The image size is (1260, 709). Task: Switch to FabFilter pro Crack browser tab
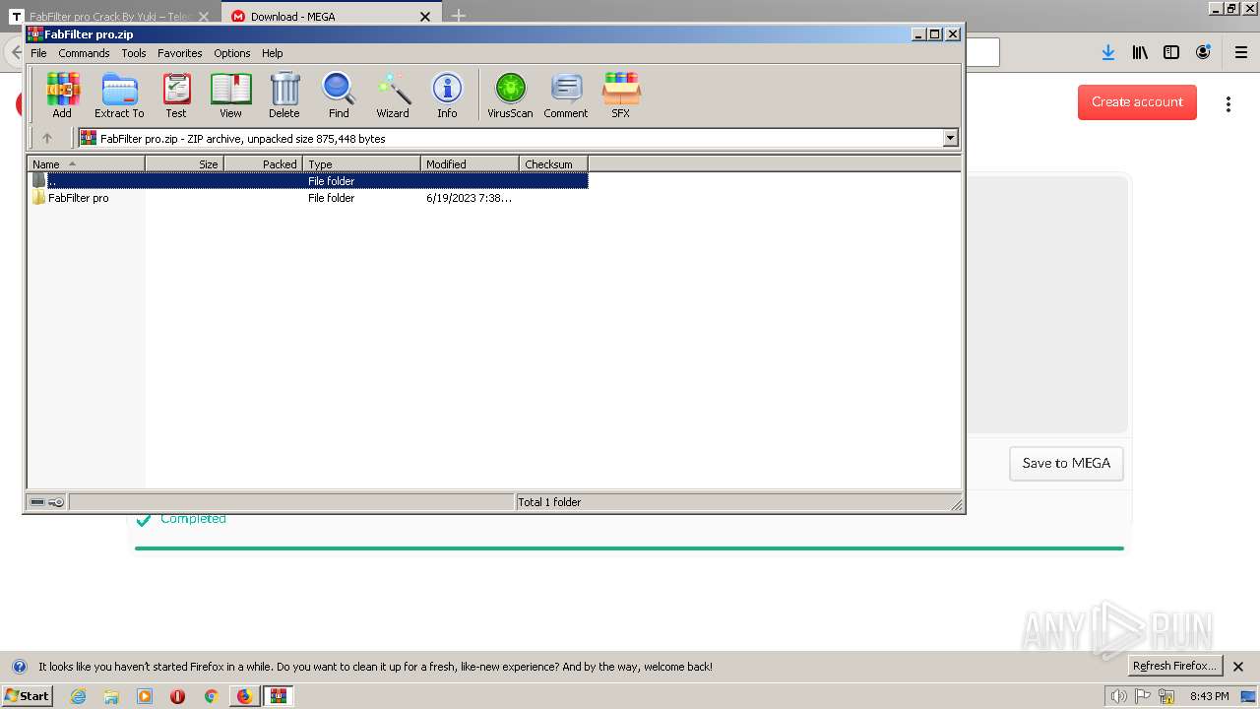pos(111,17)
